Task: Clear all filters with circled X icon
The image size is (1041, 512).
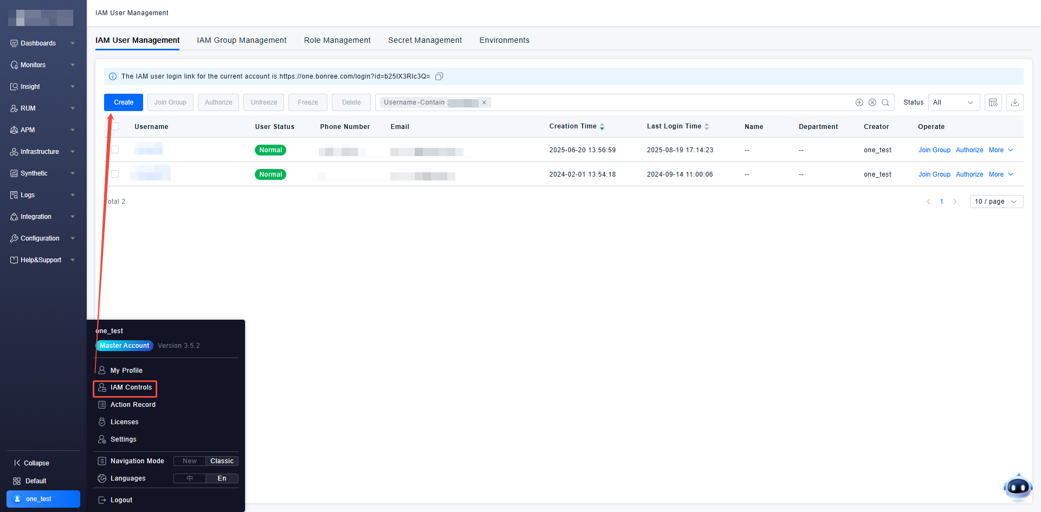Action: tap(872, 102)
